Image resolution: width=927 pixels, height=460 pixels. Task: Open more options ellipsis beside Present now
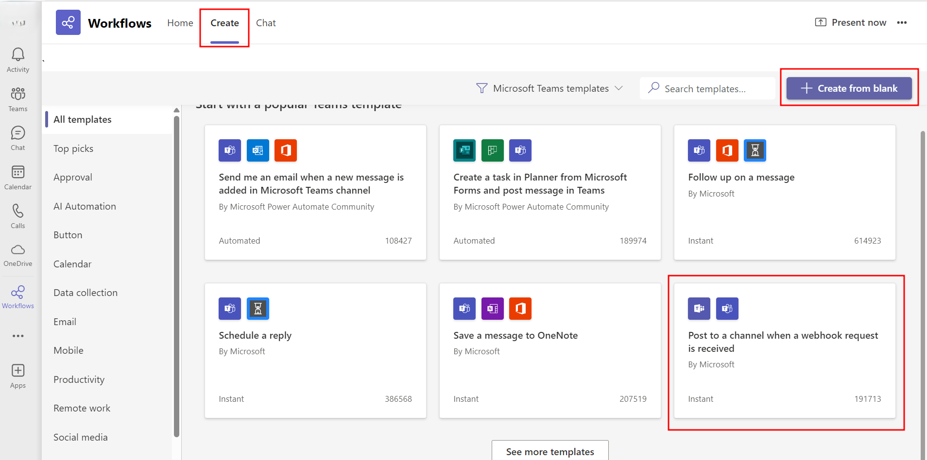(902, 23)
